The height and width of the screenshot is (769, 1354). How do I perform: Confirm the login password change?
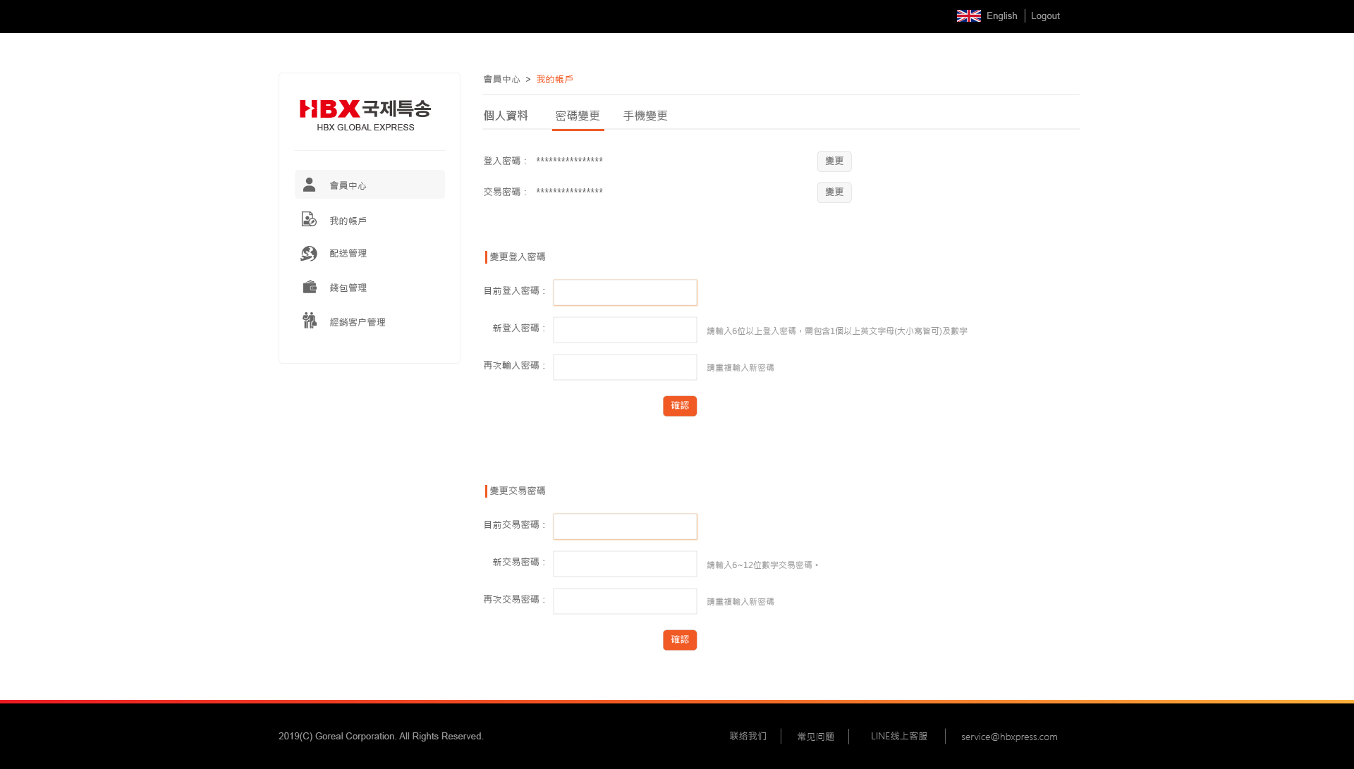coord(680,406)
